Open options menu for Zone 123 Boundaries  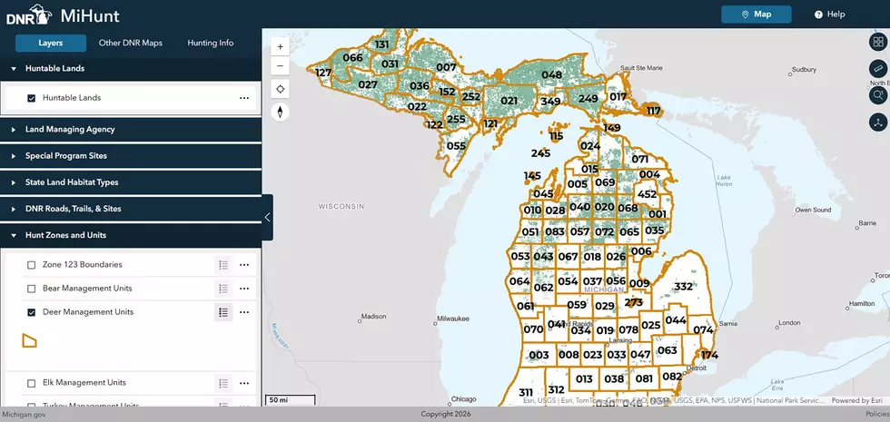click(244, 265)
